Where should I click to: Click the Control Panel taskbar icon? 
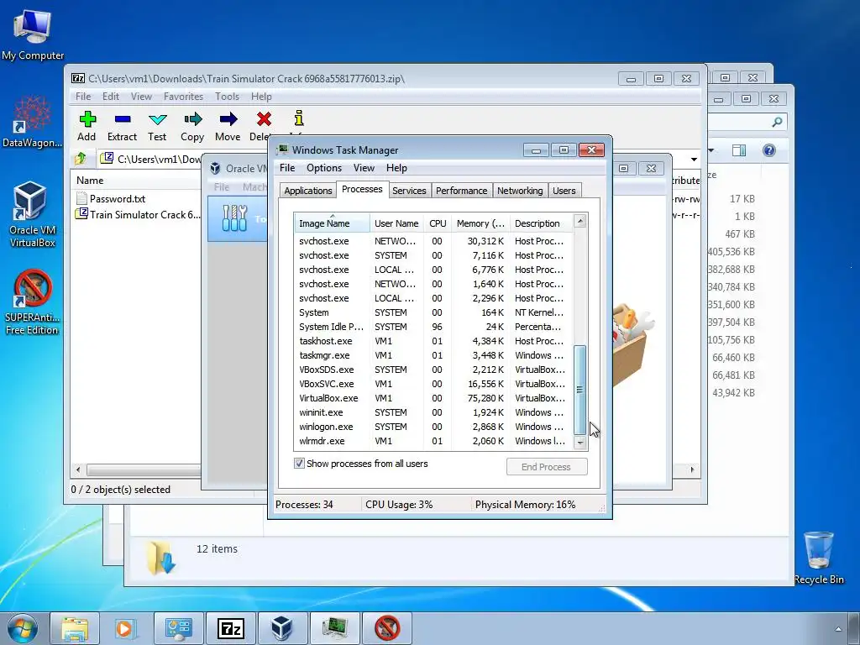(178, 628)
